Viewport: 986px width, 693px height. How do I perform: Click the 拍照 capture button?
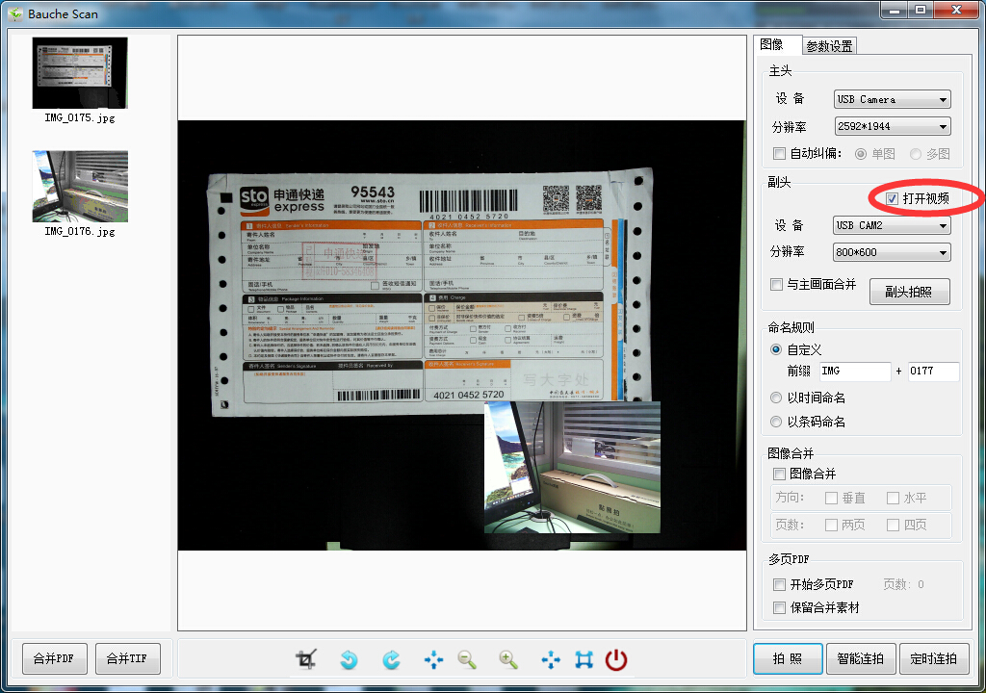(x=788, y=658)
